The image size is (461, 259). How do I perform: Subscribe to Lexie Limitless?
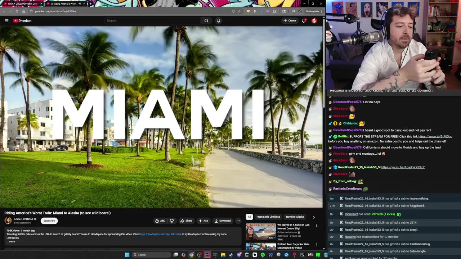click(x=49, y=221)
